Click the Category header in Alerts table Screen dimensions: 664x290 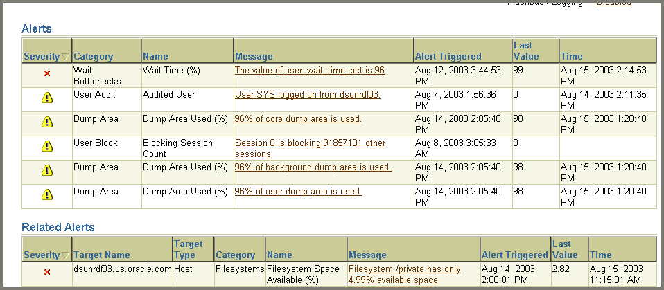pyautogui.click(x=94, y=56)
